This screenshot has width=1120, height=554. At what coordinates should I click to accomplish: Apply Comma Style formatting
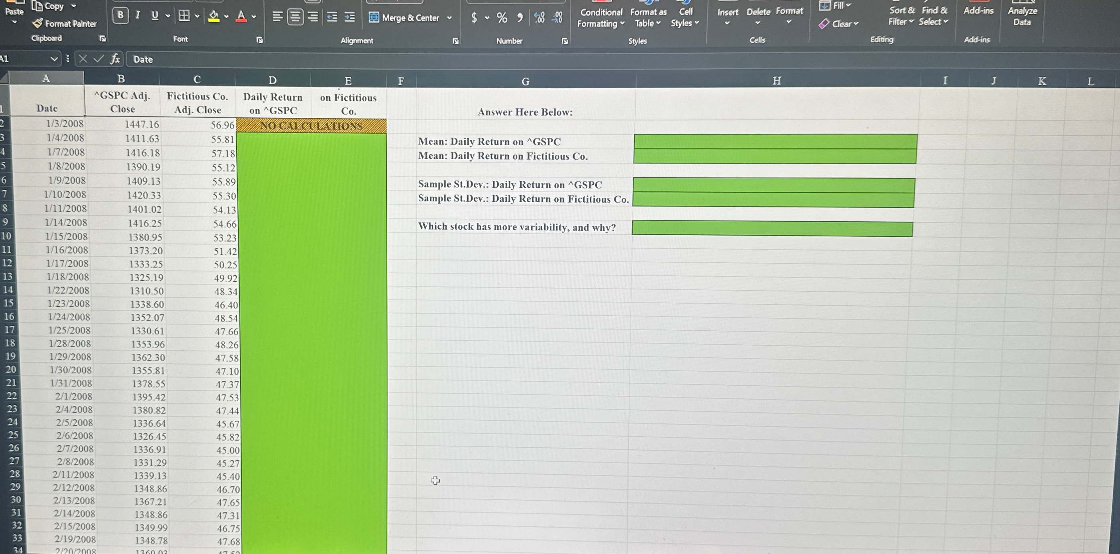click(x=520, y=18)
